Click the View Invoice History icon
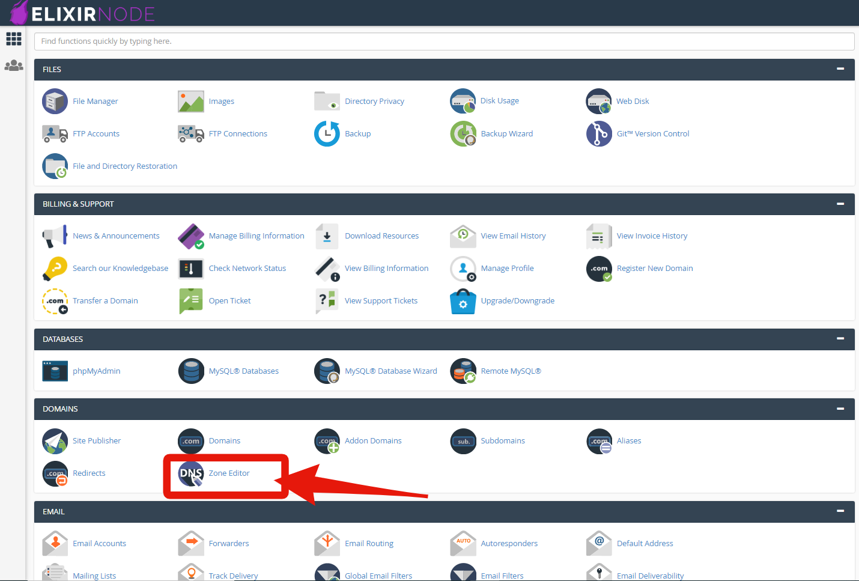Viewport: 859px width, 581px height. pyautogui.click(x=599, y=236)
